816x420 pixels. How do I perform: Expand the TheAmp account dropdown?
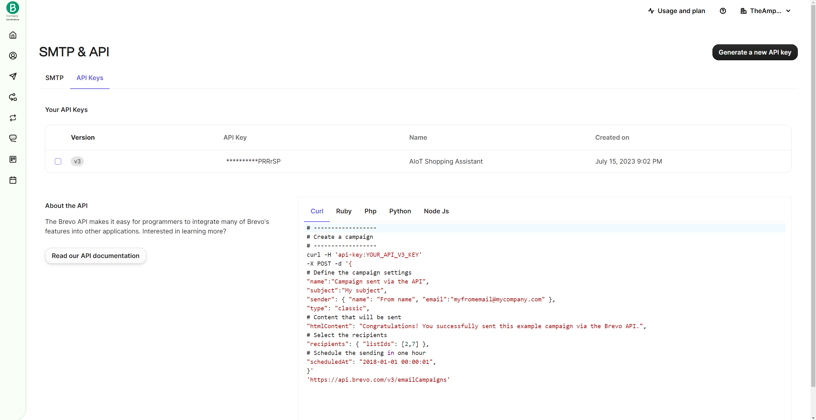[765, 11]
